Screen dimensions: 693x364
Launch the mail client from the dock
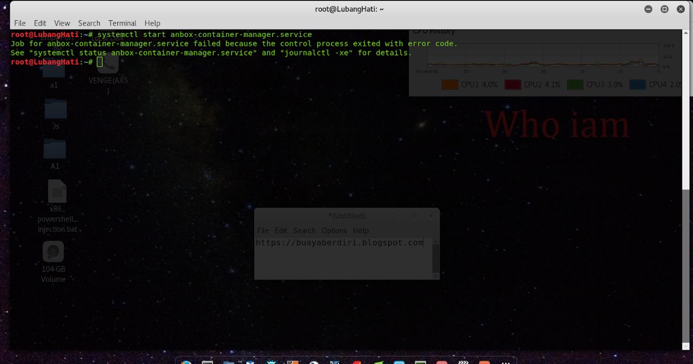click(x=249, y=362)
